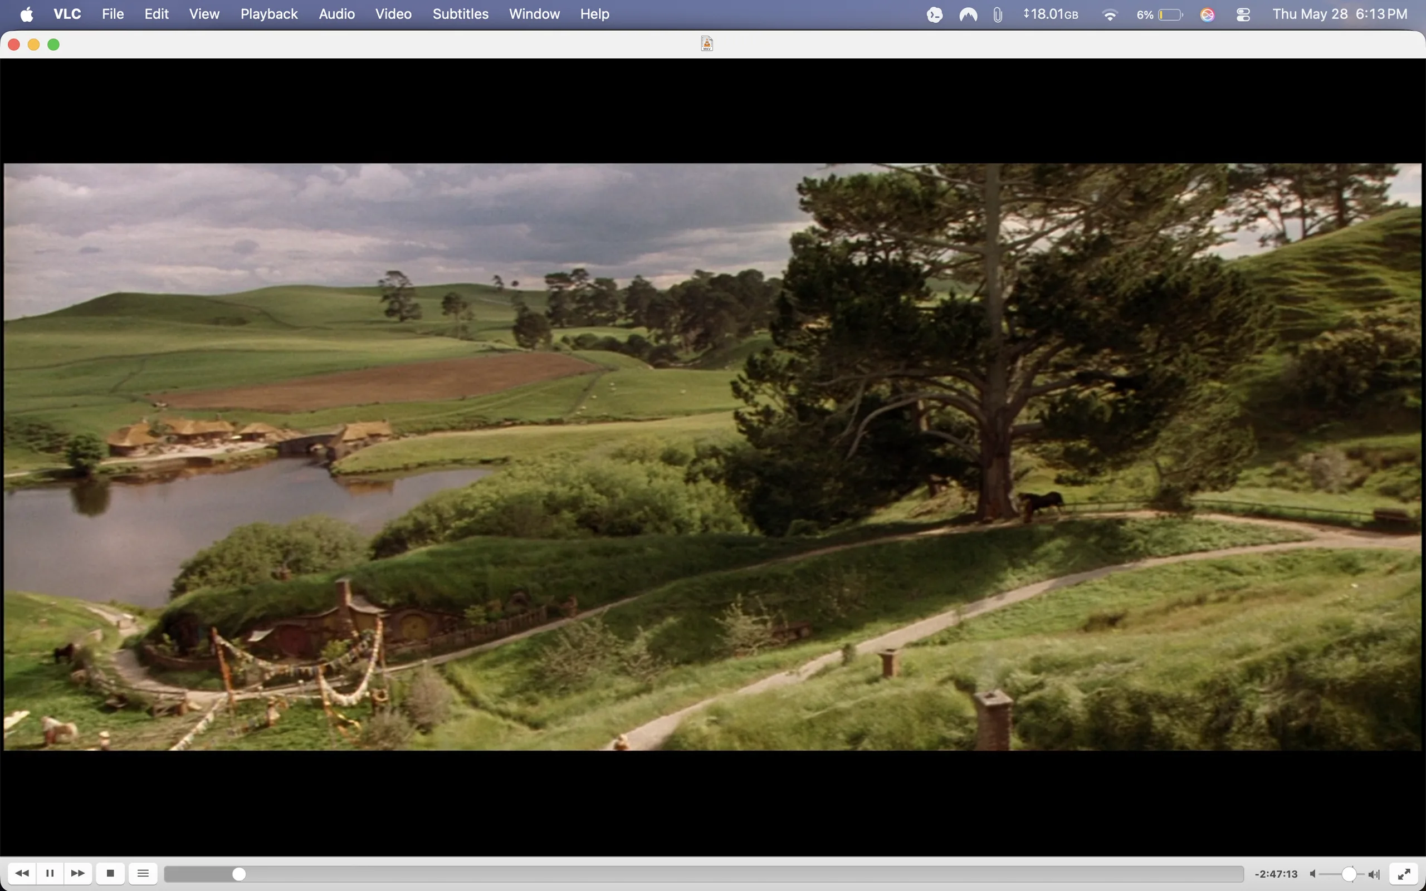This screenshot has height=891, width=1426.
Task: Open the View menu
Action: [204, 14]
